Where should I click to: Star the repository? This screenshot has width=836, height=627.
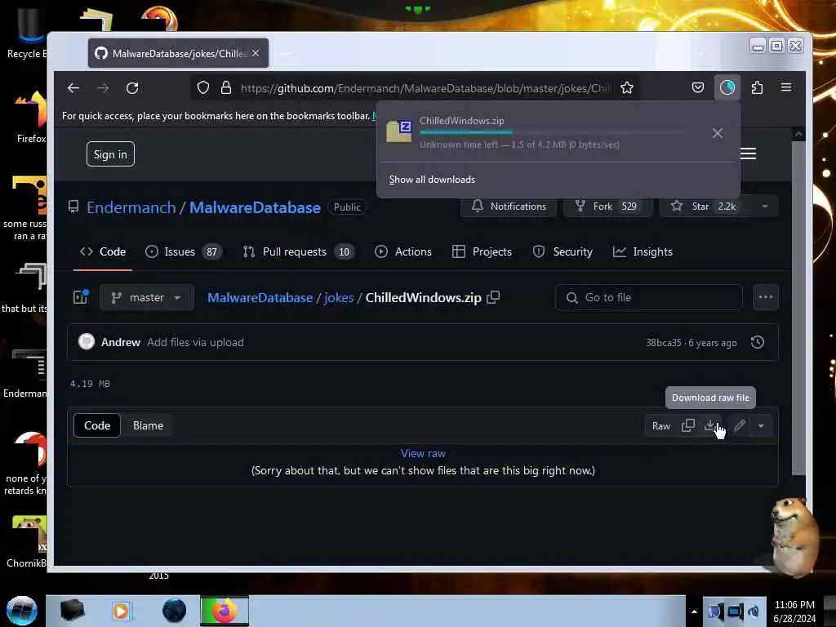point(705,207)
